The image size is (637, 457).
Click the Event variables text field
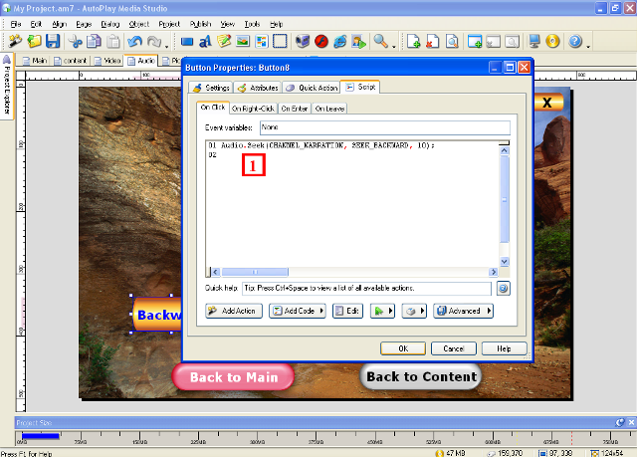383,127
